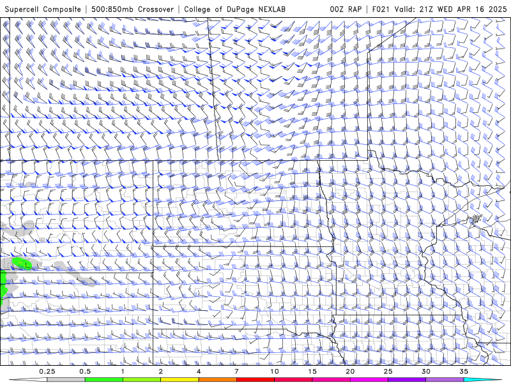Select the magenta 20–25 legend swatch
The image size is (511, 383).
point(369,380)
